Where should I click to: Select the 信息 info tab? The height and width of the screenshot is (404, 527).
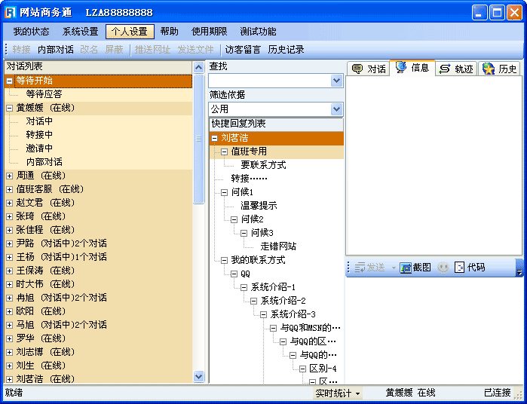(412, 68)
